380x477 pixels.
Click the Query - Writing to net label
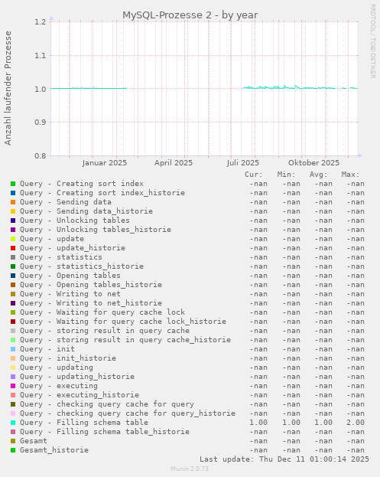point(70,294)
